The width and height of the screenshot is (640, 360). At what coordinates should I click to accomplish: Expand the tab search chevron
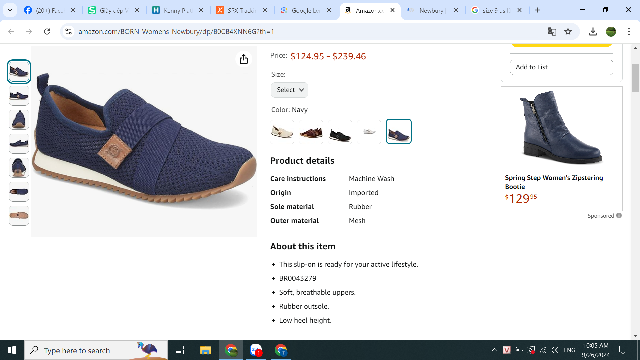click(x=10, y=10)
